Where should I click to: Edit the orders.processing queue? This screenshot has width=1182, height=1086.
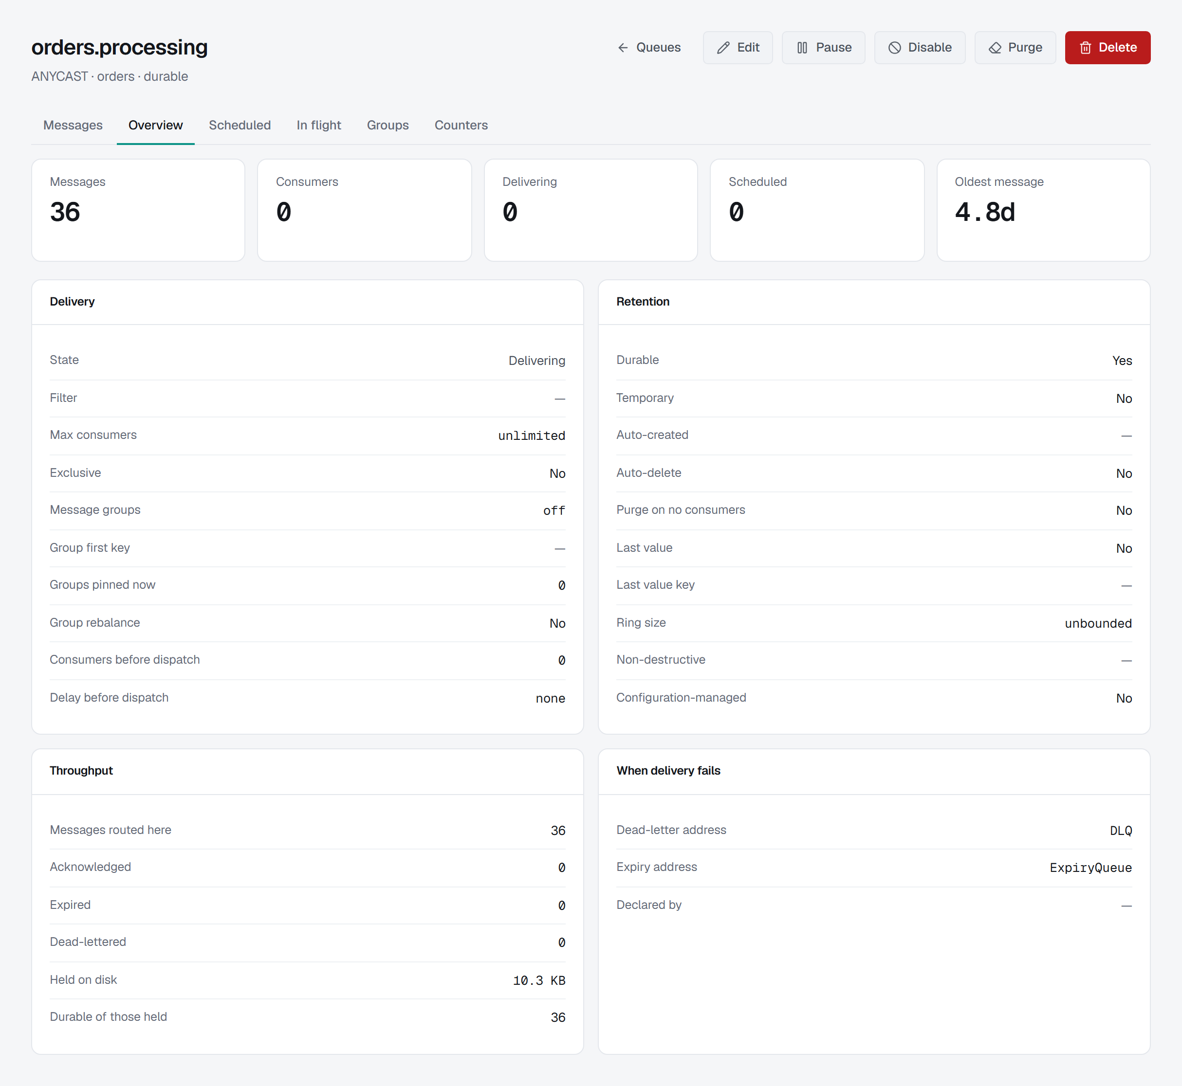[x=738, y=48]
